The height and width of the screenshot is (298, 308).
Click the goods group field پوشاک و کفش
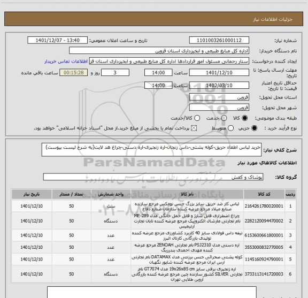pyautogui.click(x=153, y=177)
